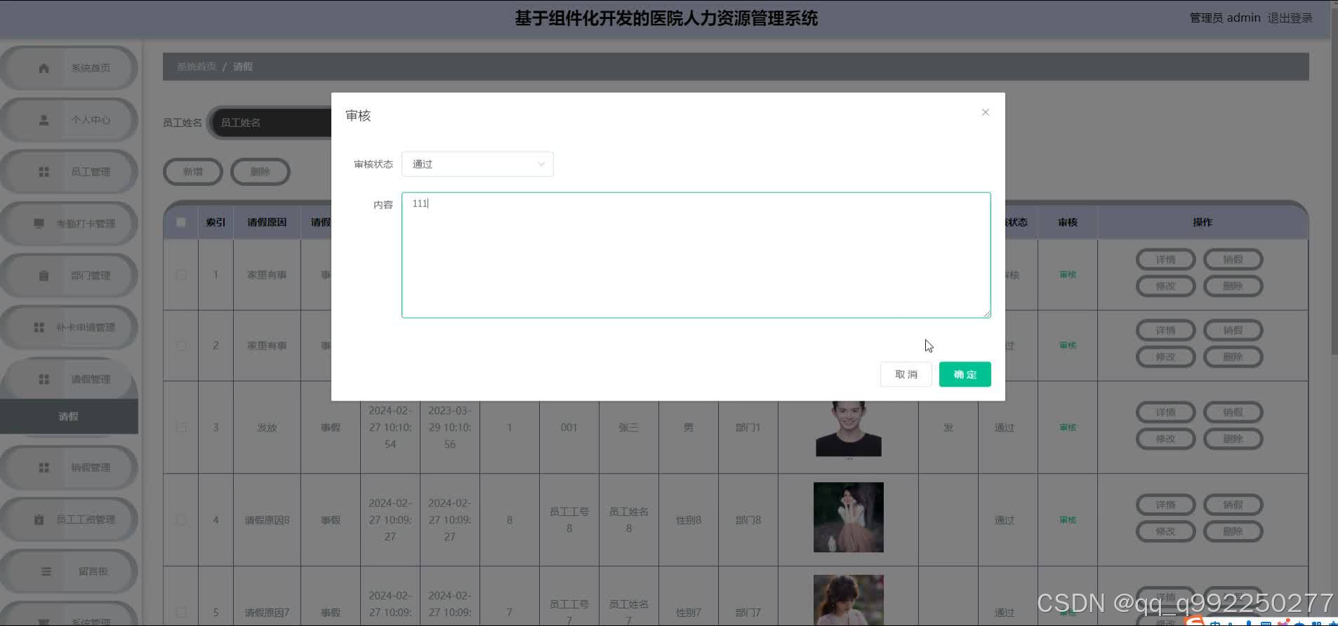The image size is (1338, 626).
Task: Click the clipboard icon beside 部门管理
Action: 44,276
